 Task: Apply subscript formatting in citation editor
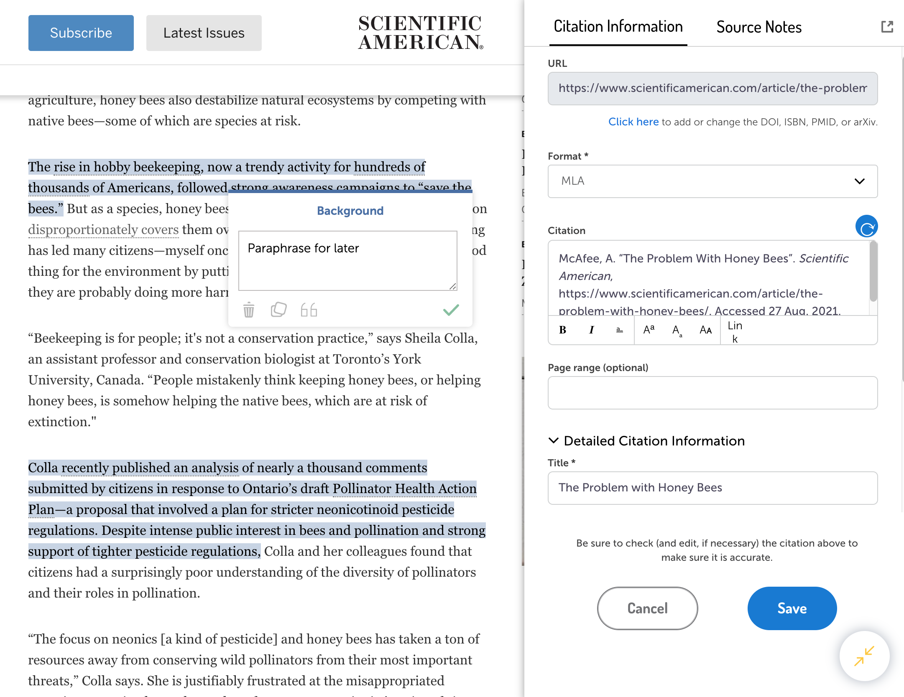(677, 330)
